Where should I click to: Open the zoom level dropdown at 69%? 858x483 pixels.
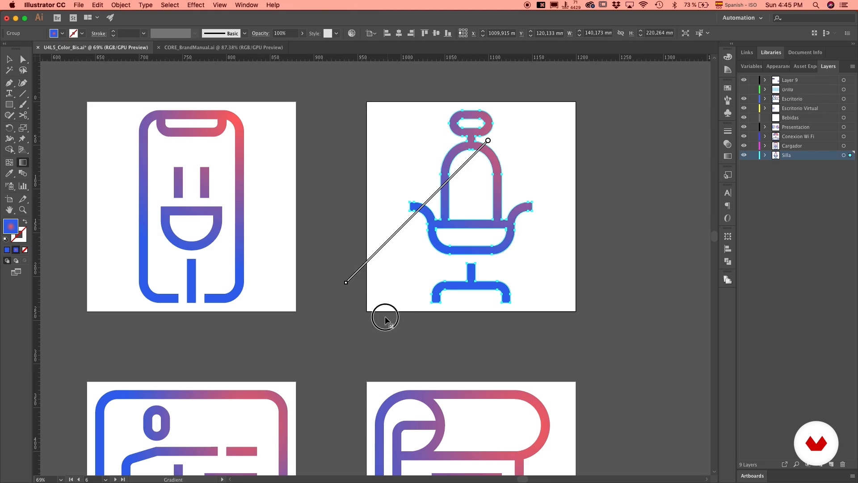pyautogui.click(x=61, y=479)
